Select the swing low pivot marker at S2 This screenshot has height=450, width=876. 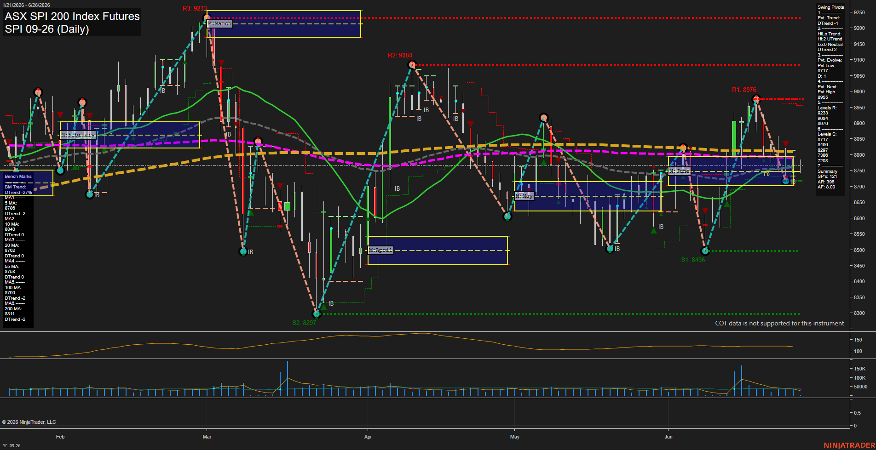(317, 314)
